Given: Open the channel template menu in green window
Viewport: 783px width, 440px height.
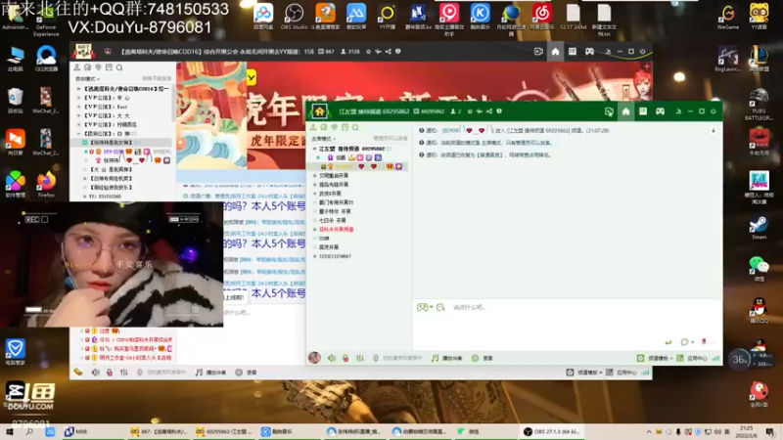Looking at the screenshot, I should click(655, 358).
